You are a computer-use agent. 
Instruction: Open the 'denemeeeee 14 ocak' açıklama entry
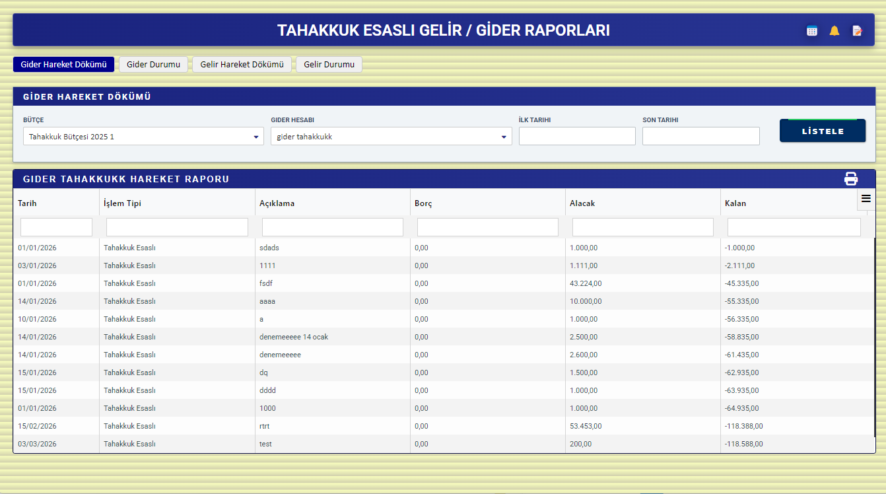pos(294,336)
